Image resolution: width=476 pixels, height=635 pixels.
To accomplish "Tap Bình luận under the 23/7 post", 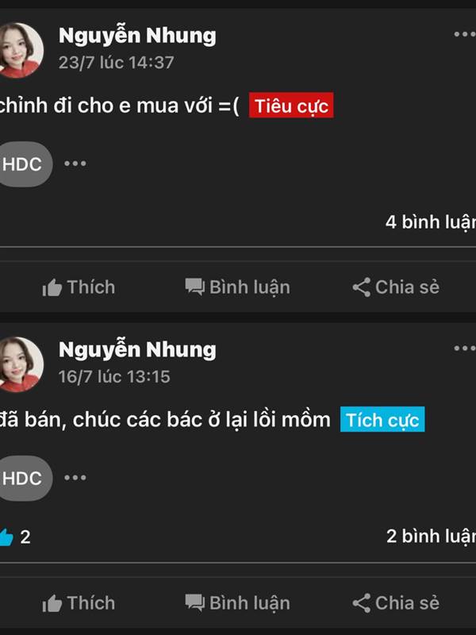I will (237, 287).
